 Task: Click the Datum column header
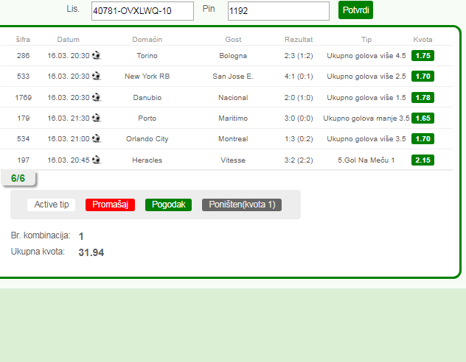click(x=69, y=40)
